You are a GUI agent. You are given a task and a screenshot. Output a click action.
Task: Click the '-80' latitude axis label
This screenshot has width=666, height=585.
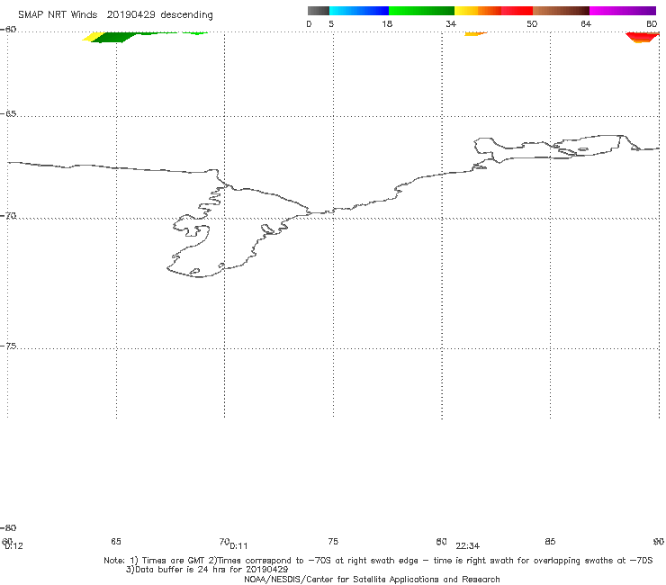pyautogui.click(x=8, y=528)
